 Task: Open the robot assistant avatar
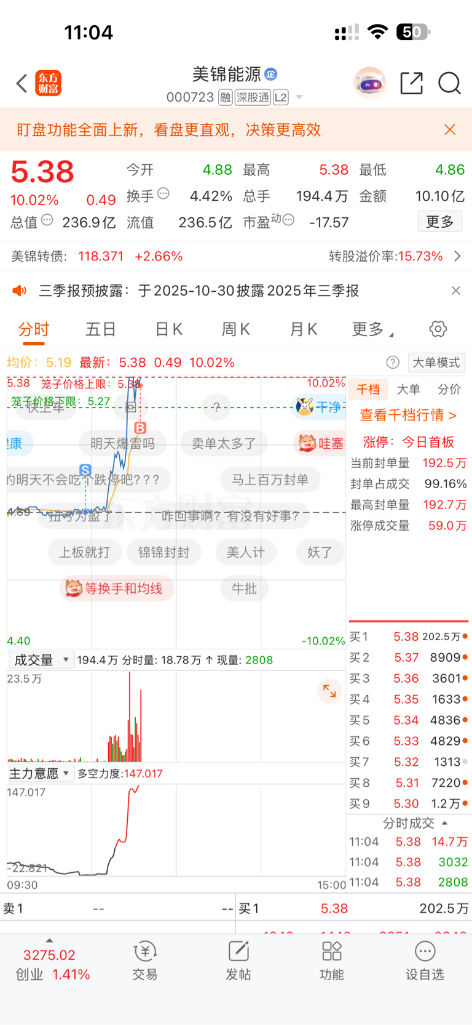point(369,82)
